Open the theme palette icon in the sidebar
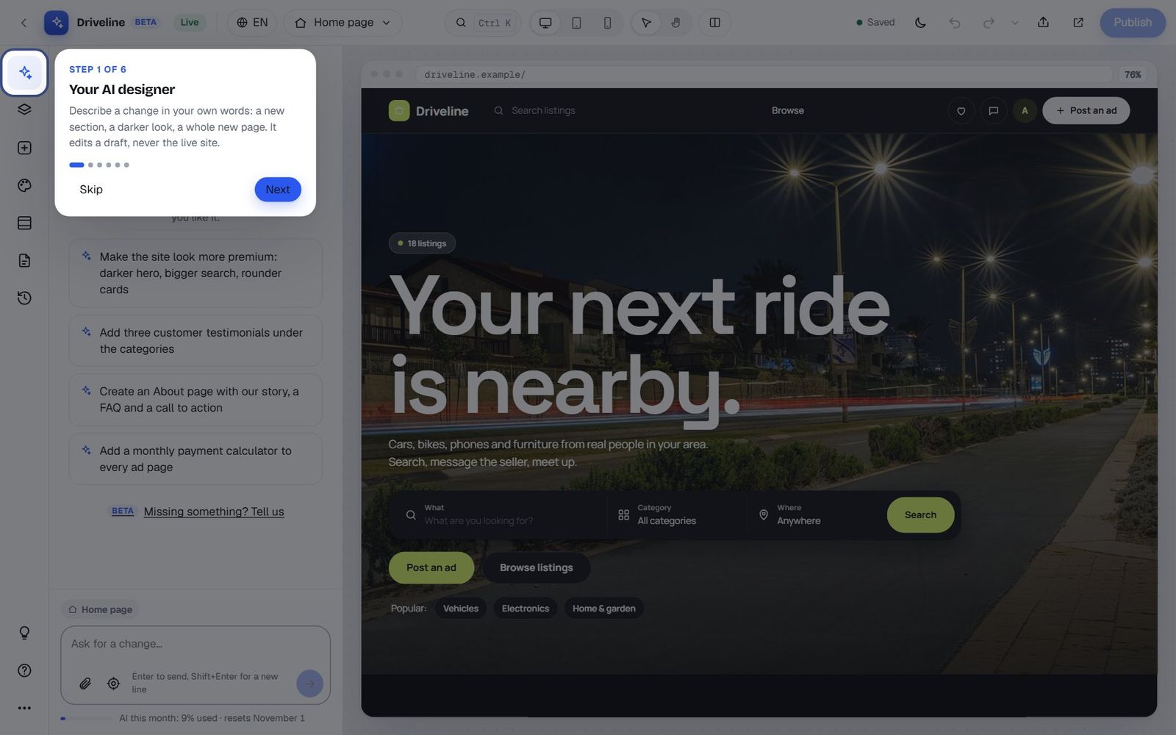The width and height of the screenshot is (1176, 735). 24,185
